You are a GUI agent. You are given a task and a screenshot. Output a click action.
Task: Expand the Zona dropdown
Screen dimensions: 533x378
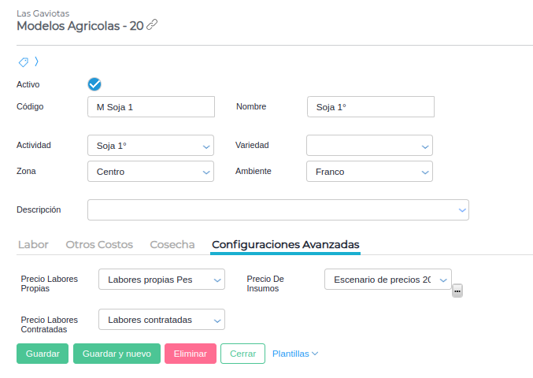[x=150, y=172]
